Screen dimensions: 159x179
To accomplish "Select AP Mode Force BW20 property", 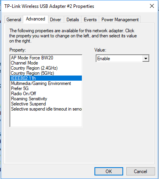I will [x=46, y=58].
